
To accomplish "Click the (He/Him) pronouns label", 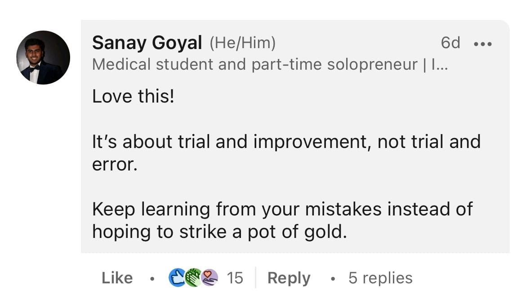I will point(242,43).
